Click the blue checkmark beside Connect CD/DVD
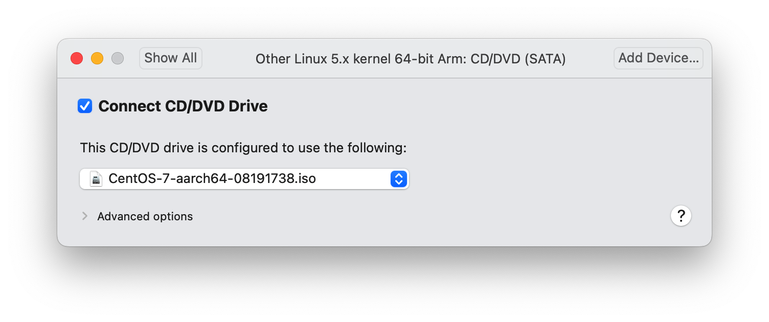The image size is (769, 322). coord(85,106)
